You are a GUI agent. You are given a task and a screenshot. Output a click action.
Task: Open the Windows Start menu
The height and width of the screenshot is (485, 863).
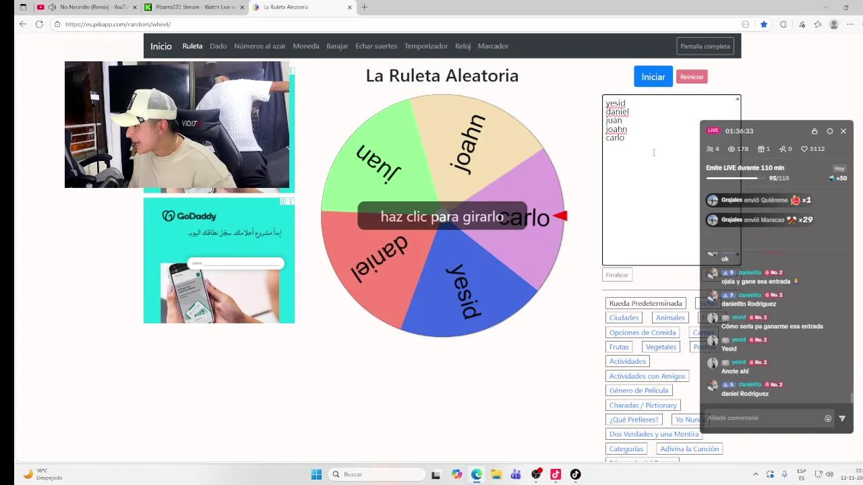pyautogui.click(x=316, y=474)
